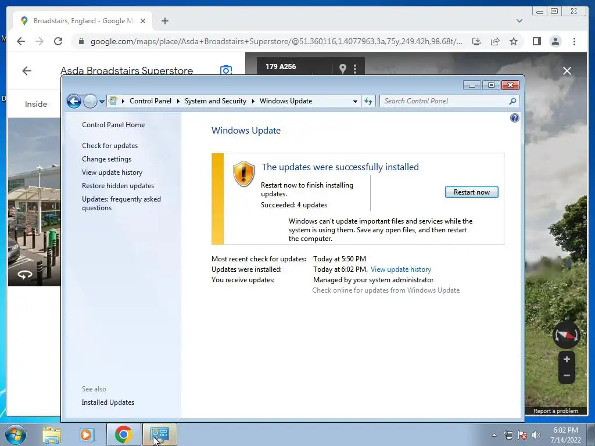The height and width of the screenshot is (446, 595).
Task: Open recent pages dropdown beside navigation arrows
Action: tap(102, 101)
